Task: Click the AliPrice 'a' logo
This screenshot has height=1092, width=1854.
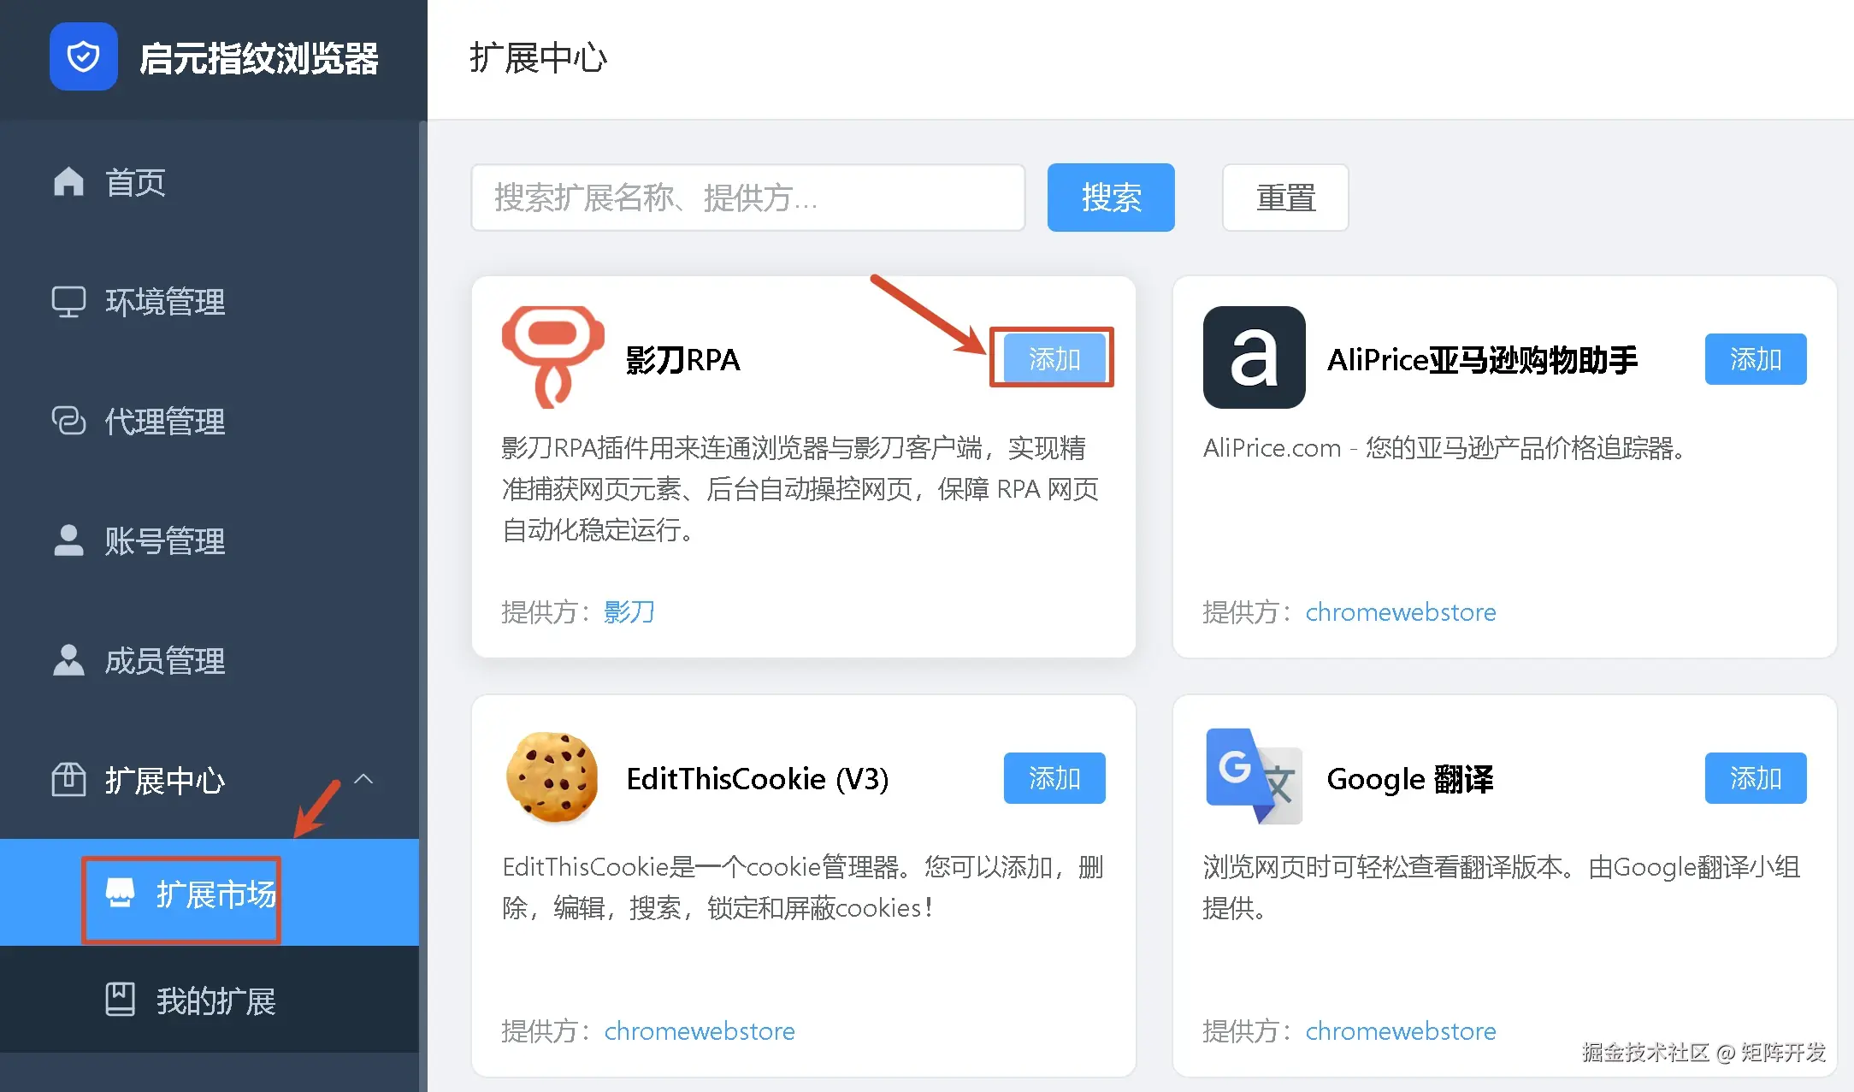Action: tap(1254, 357)
